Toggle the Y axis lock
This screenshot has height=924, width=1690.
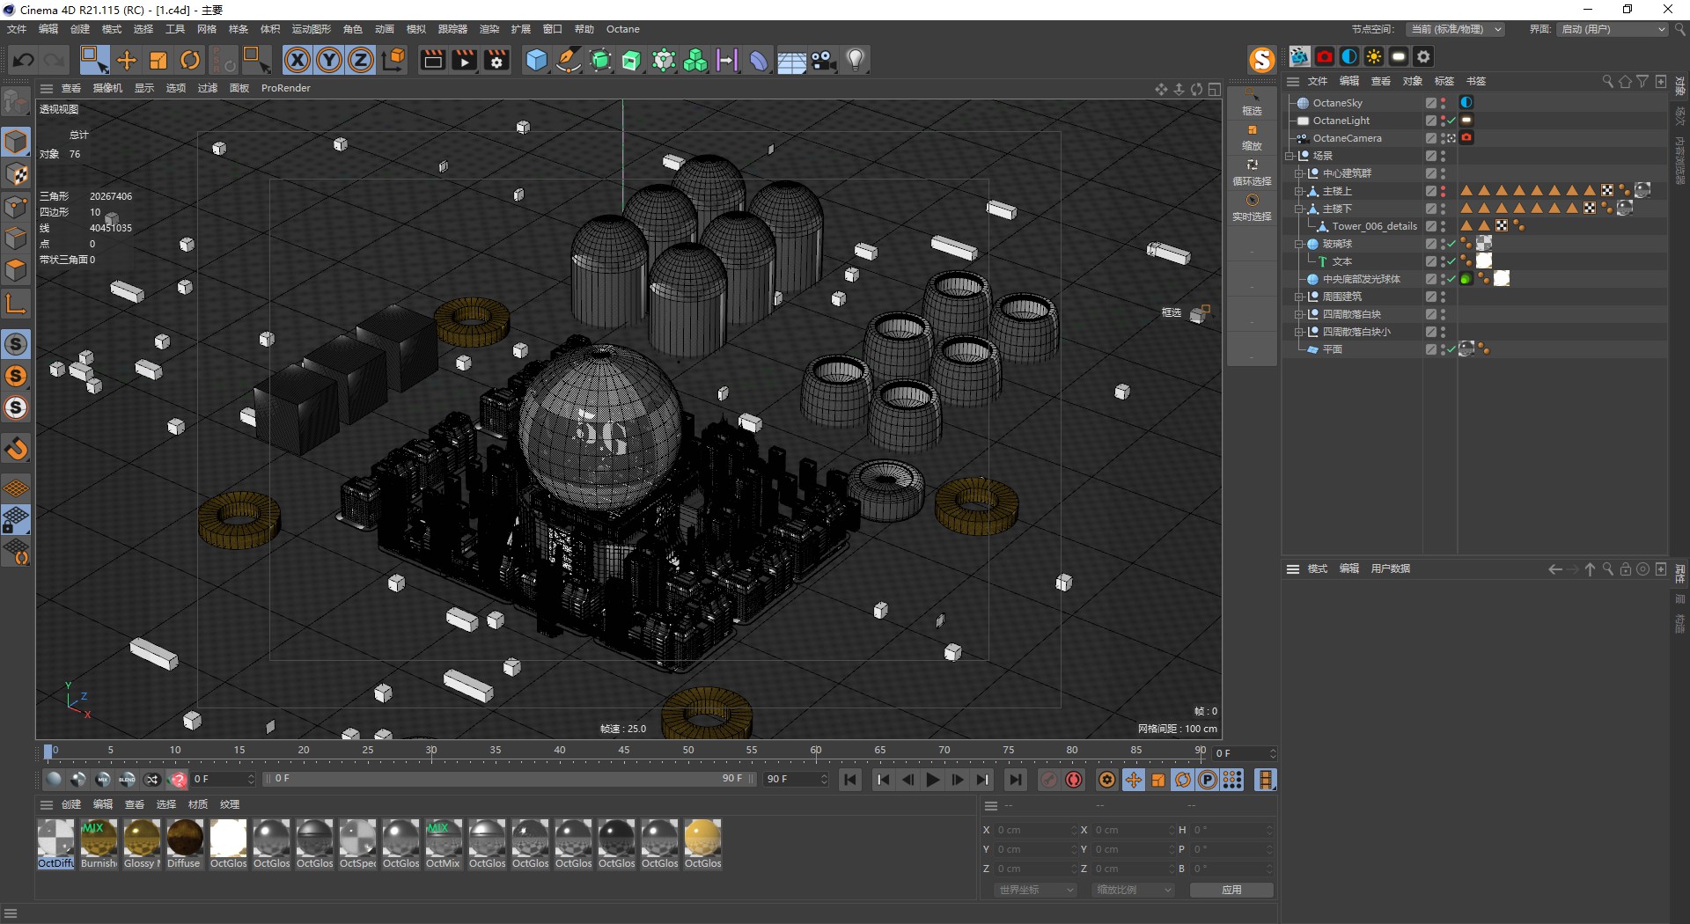(329, 60)
